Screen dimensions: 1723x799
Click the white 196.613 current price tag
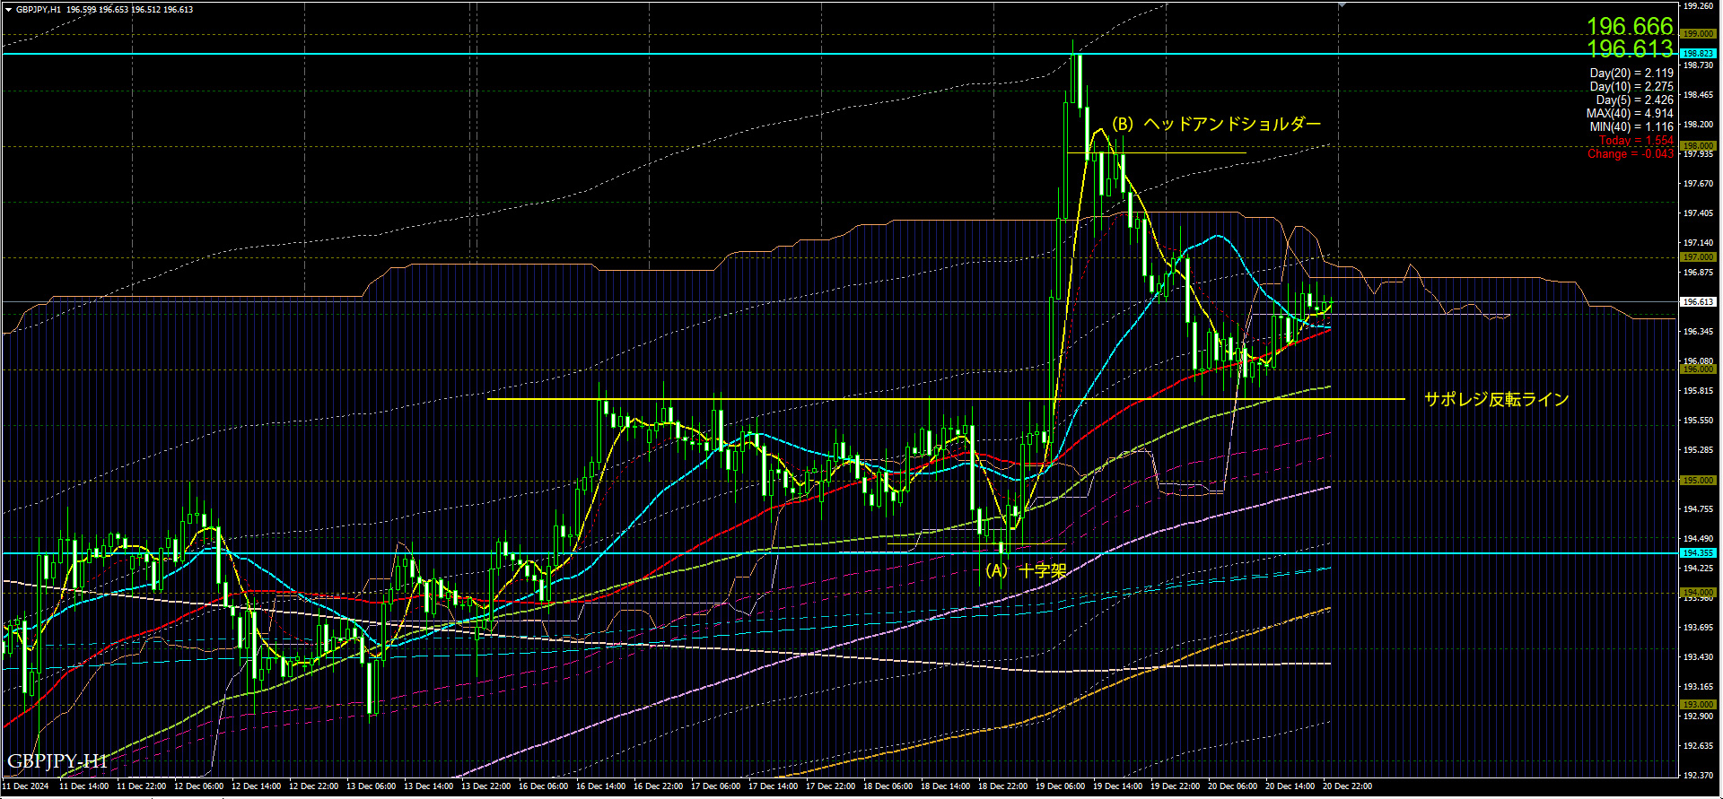tap(1698, 302)
